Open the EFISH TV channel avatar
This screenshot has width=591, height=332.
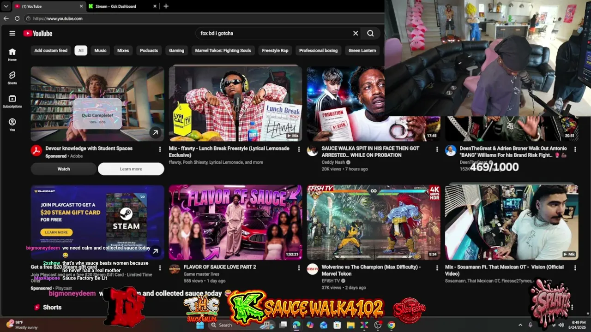point(313,269)
